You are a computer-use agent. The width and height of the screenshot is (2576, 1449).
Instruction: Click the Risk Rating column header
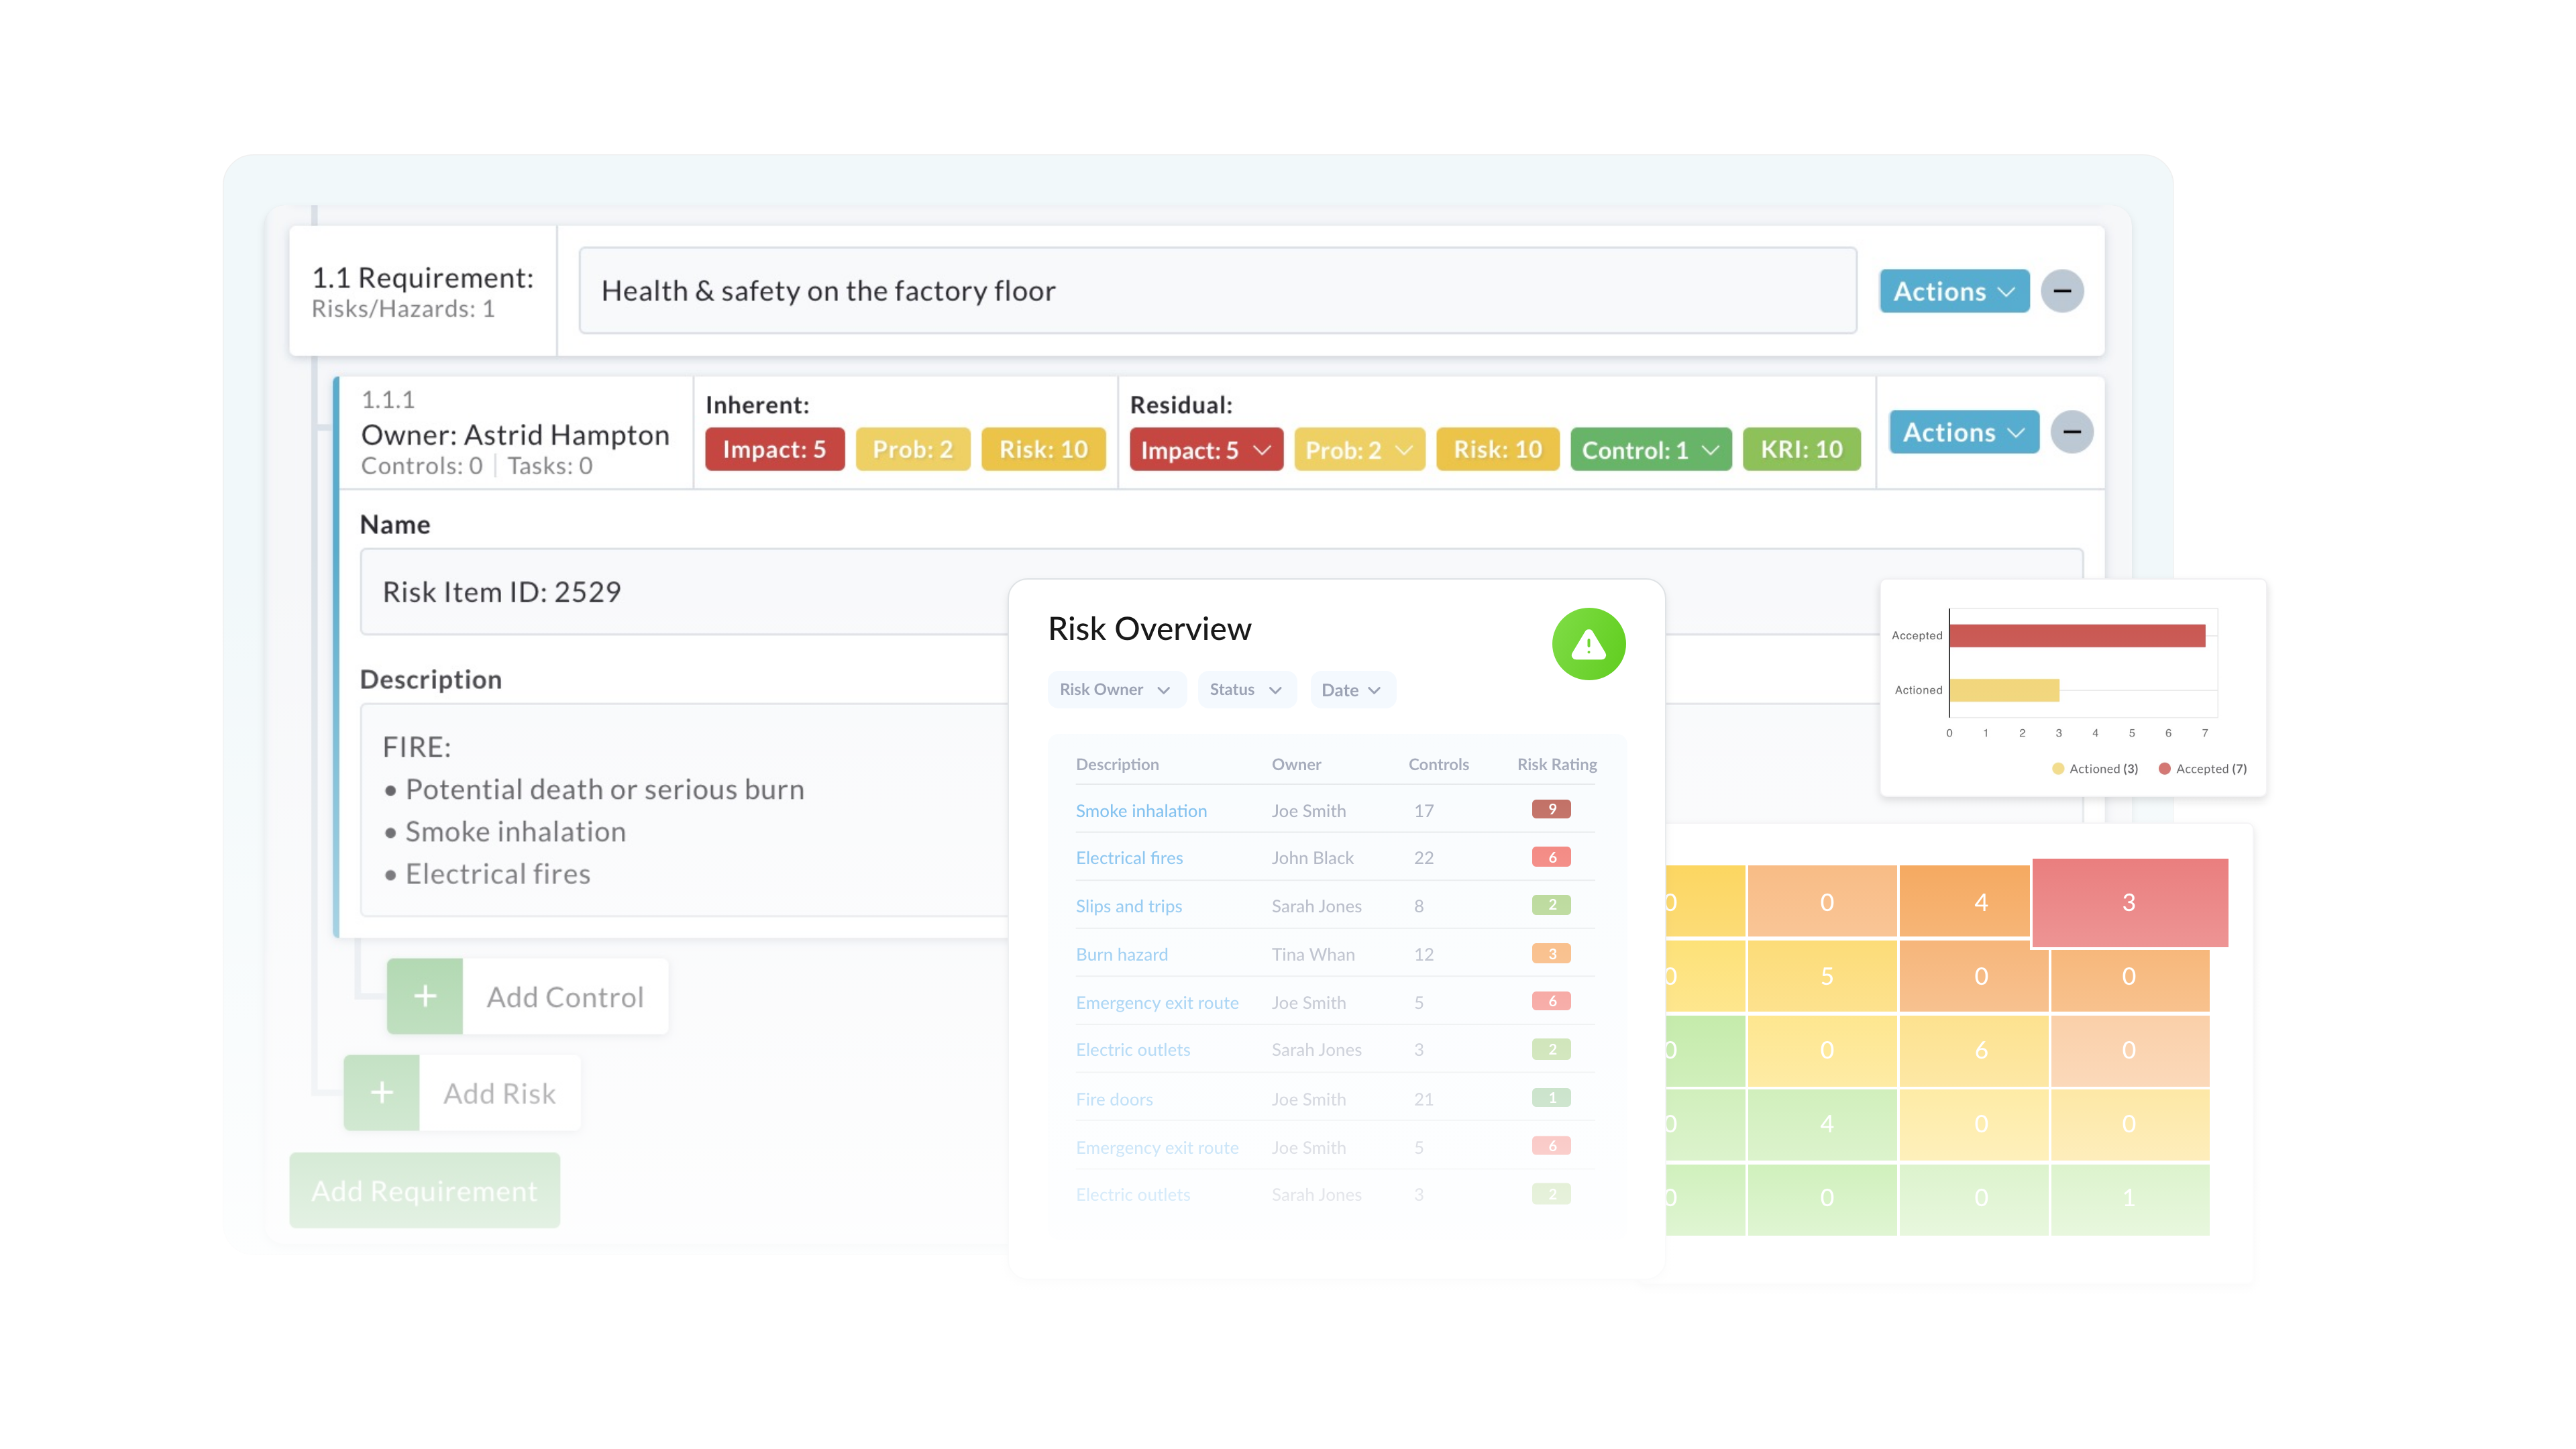click(1557, 764)
